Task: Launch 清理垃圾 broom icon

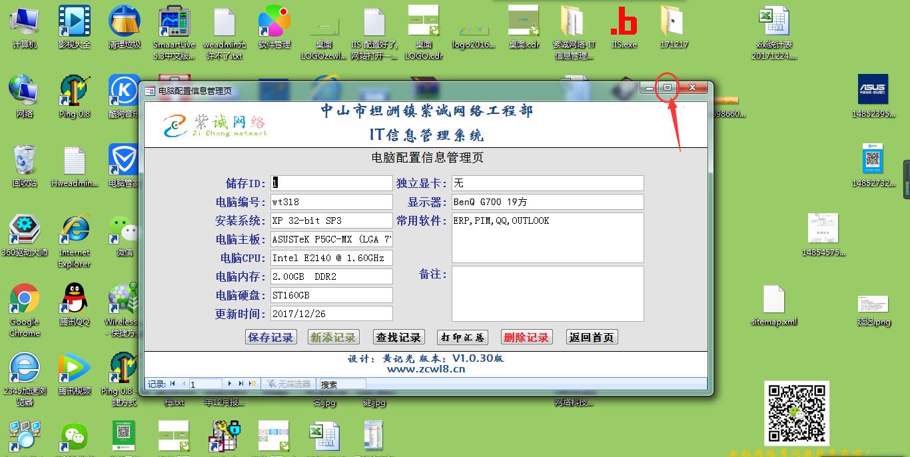Action: point(125,27)
